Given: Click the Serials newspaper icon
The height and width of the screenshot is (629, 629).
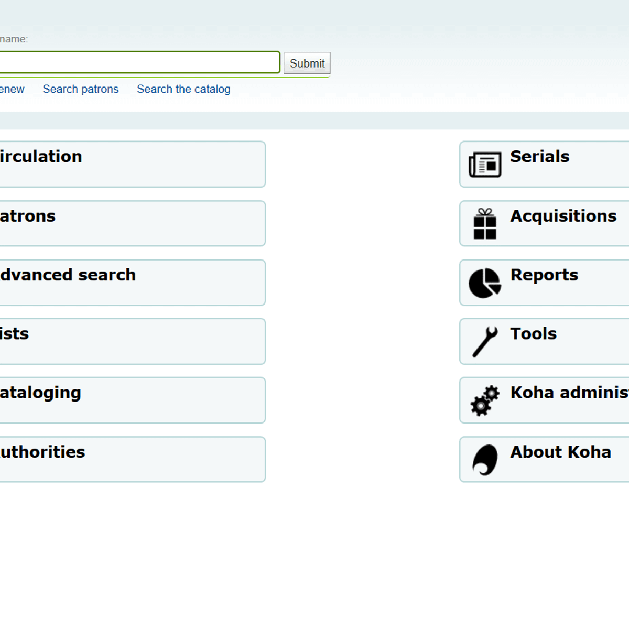Looking at the screenshot, I should point(484,164).
